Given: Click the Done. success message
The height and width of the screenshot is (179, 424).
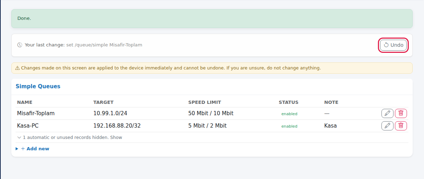Looking at the screenshot, I should point(212,19).
